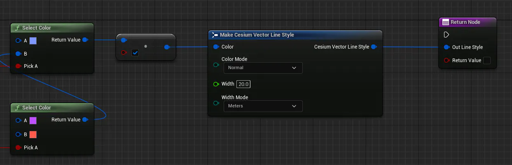
Task: Select the Return Node title bar
Action: click(x=468, y=22)
